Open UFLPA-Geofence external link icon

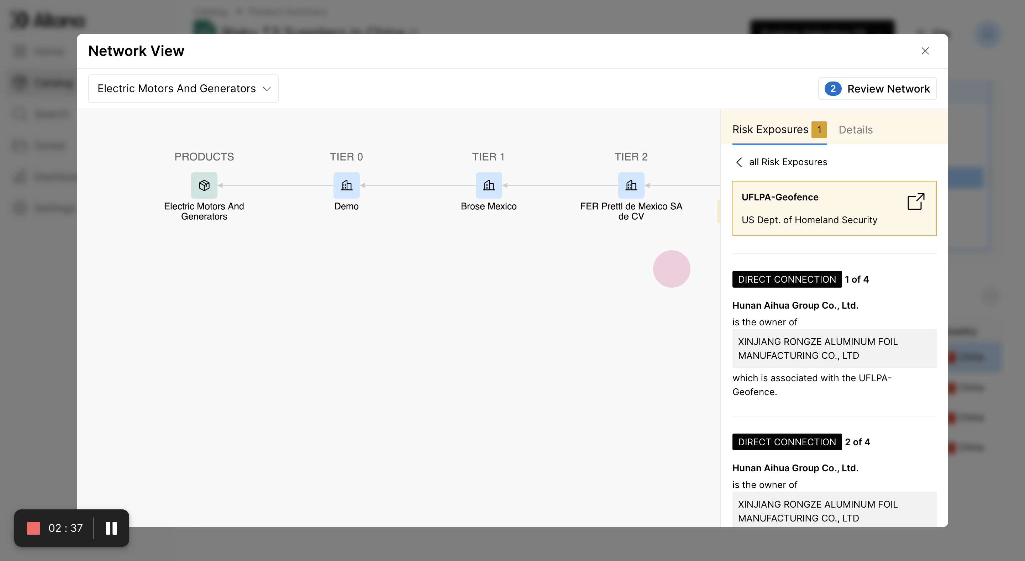coord(916,202)
